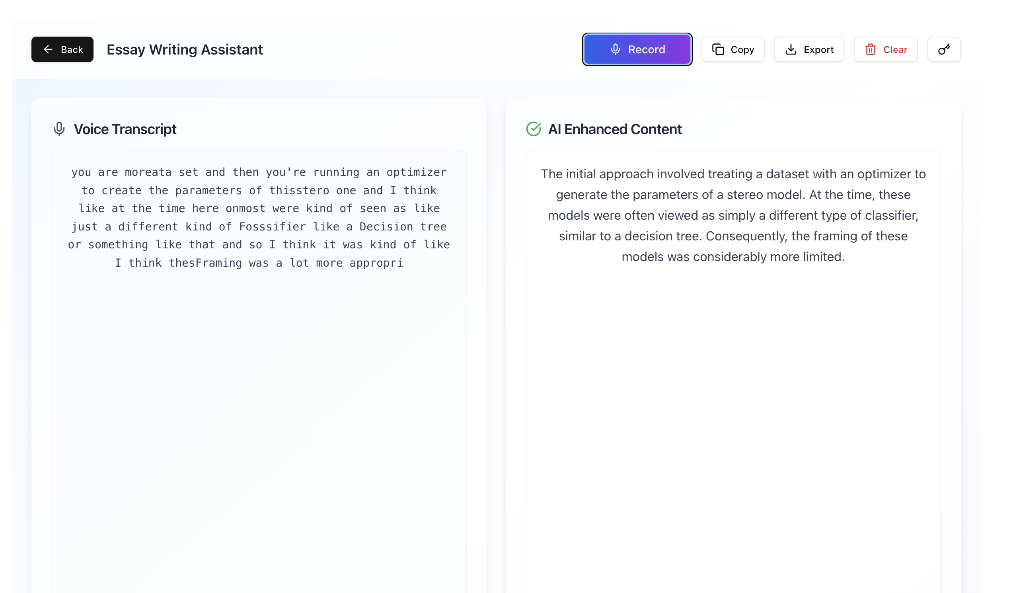Start recording with the Record button
The width and height of the screenshot is (1017, 593).
637,49
